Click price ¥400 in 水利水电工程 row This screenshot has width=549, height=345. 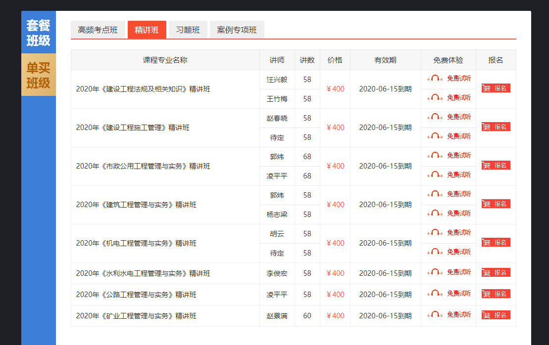coord(336,273)
